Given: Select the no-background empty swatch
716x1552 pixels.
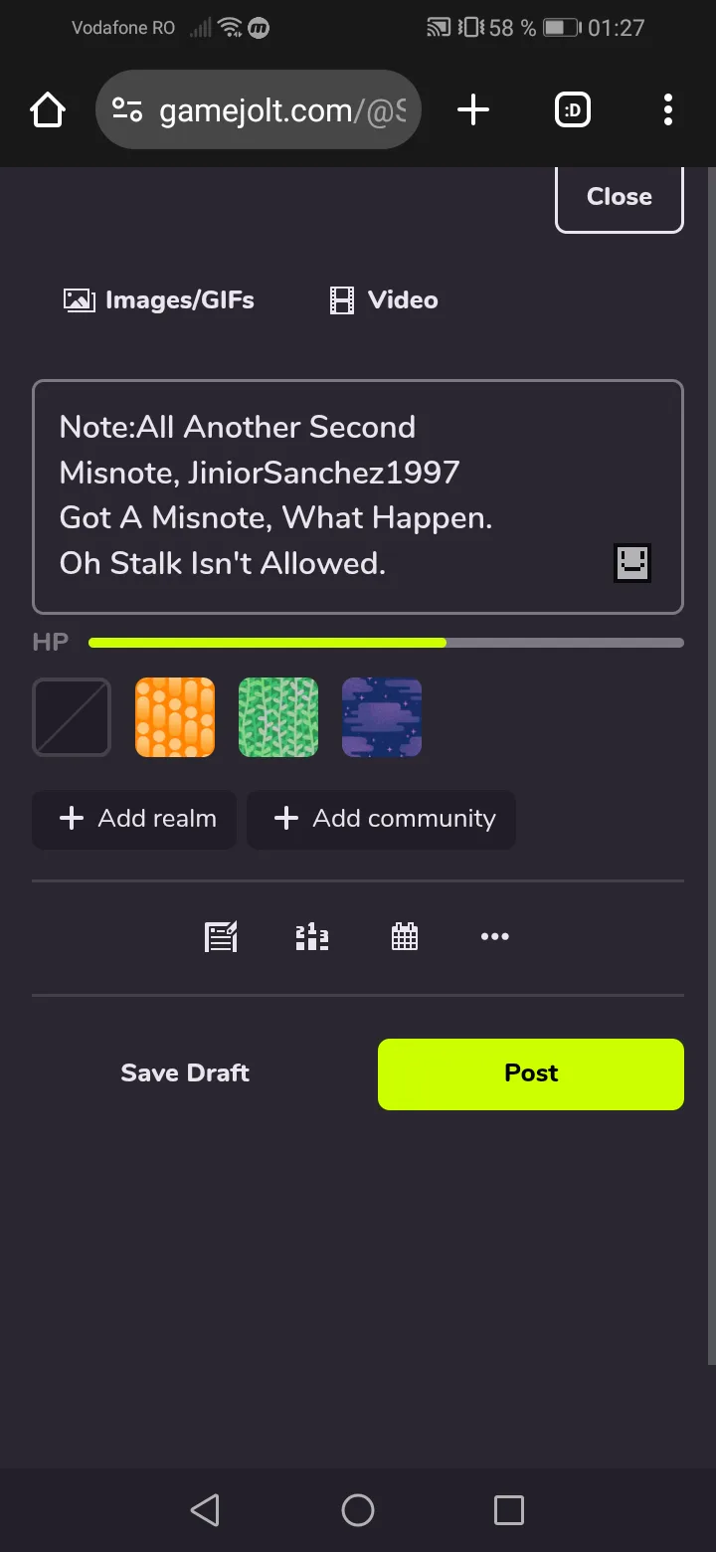Looking at the screenshot, I should (x=72, y=717).
